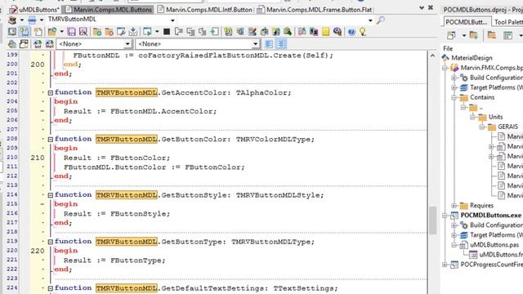Click the New Items page icon

38,32
